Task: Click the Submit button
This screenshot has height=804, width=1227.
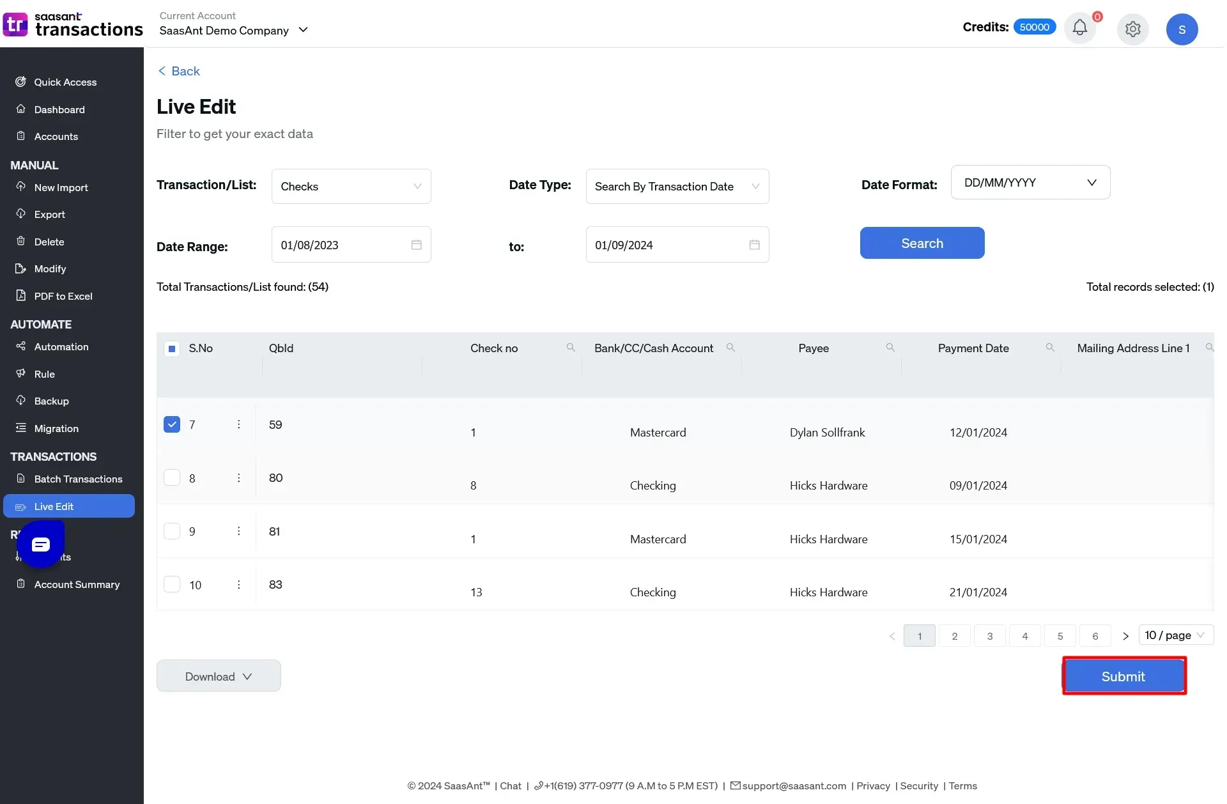Action: (1123, 676)
